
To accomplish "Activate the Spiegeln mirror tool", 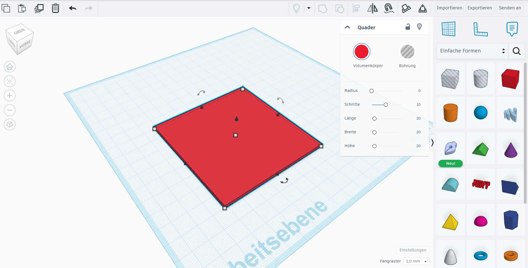I will [372, 8].
